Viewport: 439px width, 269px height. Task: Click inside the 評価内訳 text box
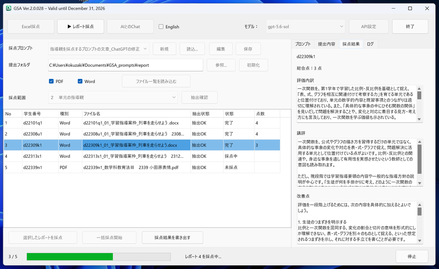[x=357, y=103]
